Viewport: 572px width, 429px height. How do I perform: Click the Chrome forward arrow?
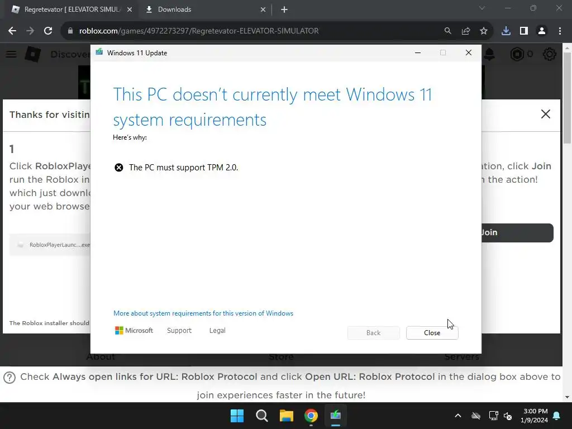[30, 31]
